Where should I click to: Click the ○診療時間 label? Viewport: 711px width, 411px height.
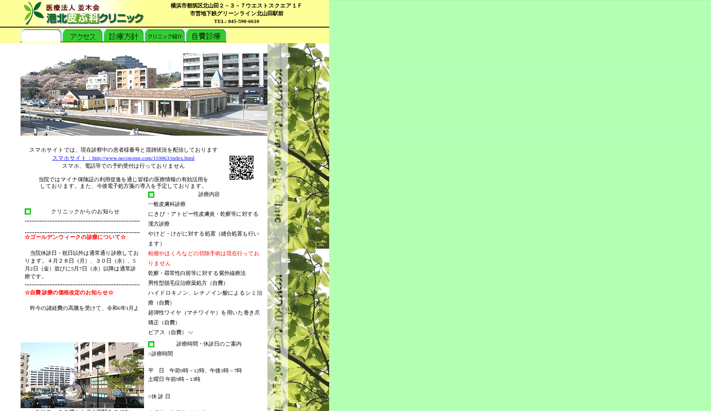tap(160, 354)
